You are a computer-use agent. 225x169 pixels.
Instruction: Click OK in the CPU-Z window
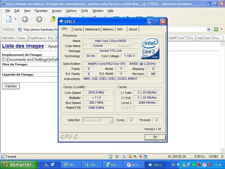click(155, 137)
